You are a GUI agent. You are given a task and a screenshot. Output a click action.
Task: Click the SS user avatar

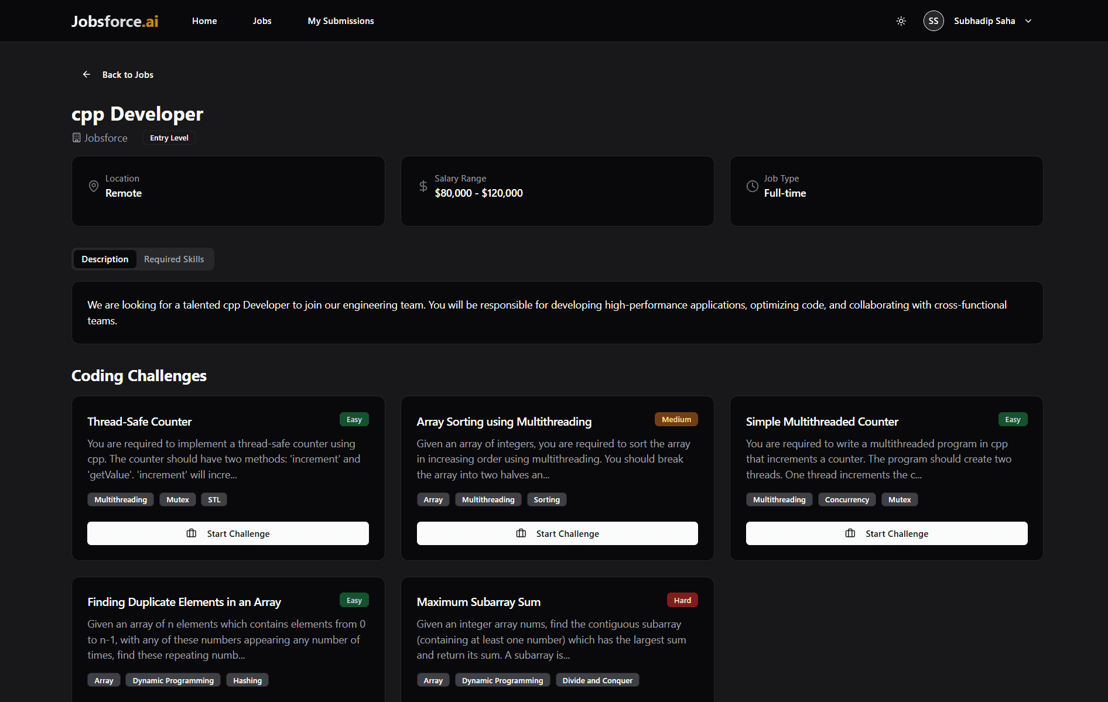[x=933, y=21]
